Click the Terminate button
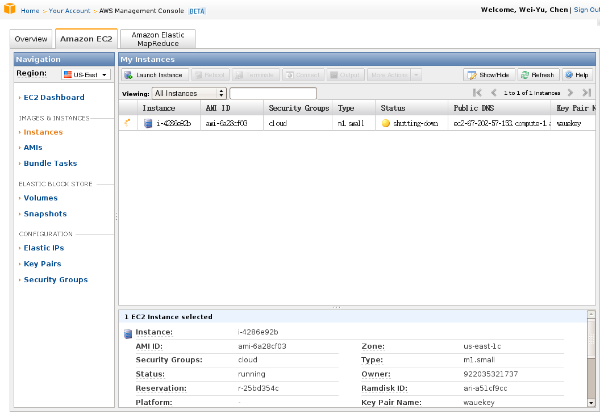The width and height of the screenshot is (600, 414). click(256, 75)
